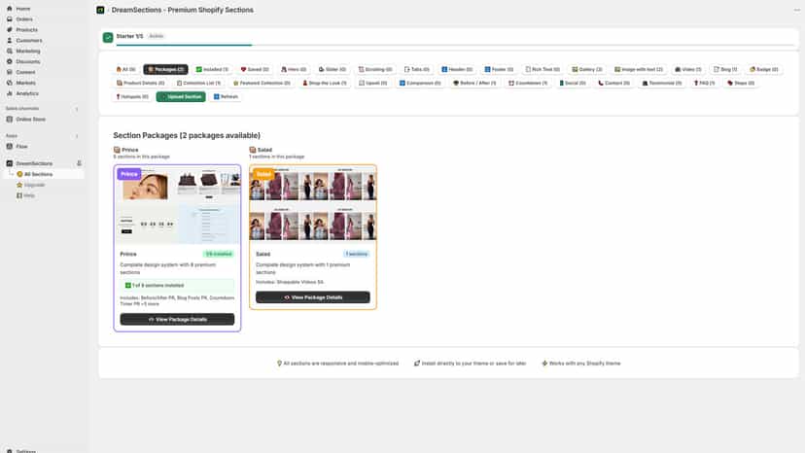Filter by Social sections

[x=573, y=84]
